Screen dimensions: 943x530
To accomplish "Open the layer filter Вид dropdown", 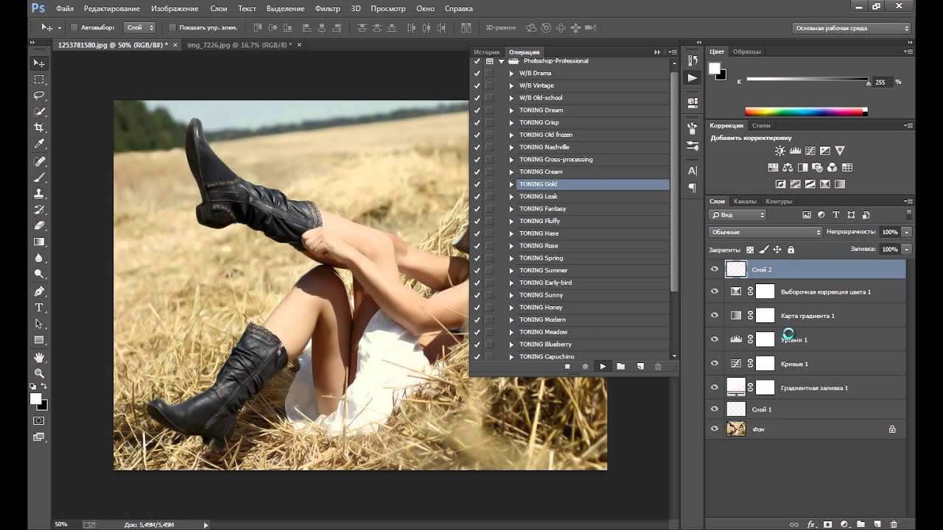I will coord(737,215).
